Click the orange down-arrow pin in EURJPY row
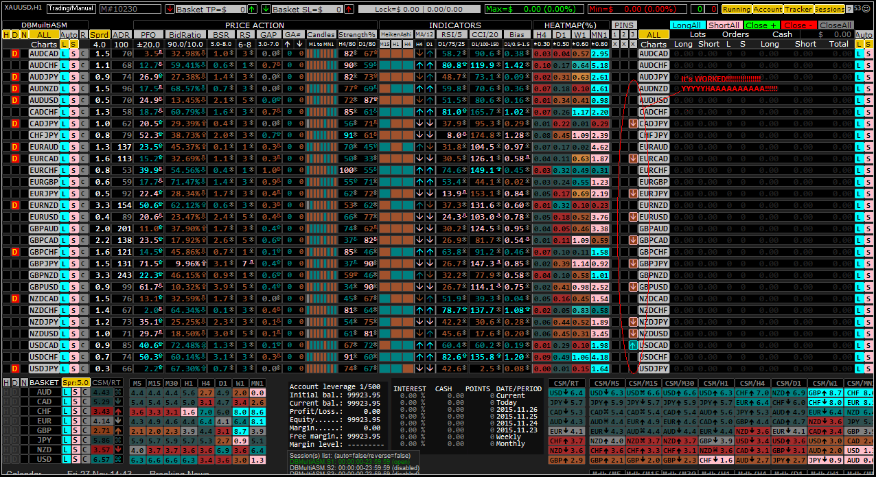876x477 pixels. pyautogui.click(x=633, y=194)
